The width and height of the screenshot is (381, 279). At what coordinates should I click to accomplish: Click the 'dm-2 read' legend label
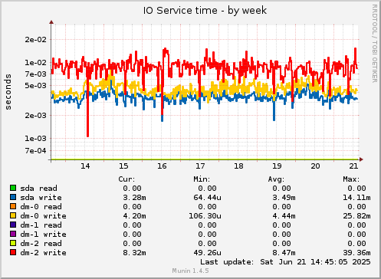click(x=41, y=244)
